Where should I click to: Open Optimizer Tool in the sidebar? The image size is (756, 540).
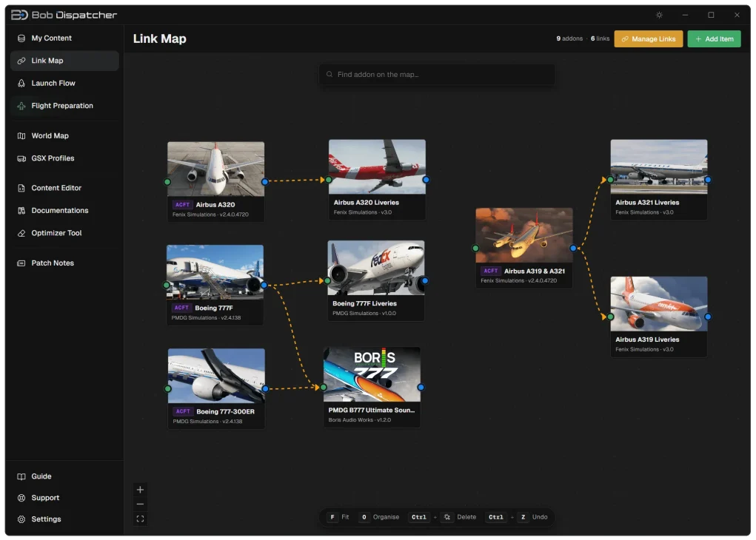click(64, 233)
